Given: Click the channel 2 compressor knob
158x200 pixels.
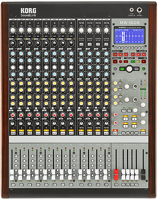Looking at the screenshot, I should coord(21,43).
